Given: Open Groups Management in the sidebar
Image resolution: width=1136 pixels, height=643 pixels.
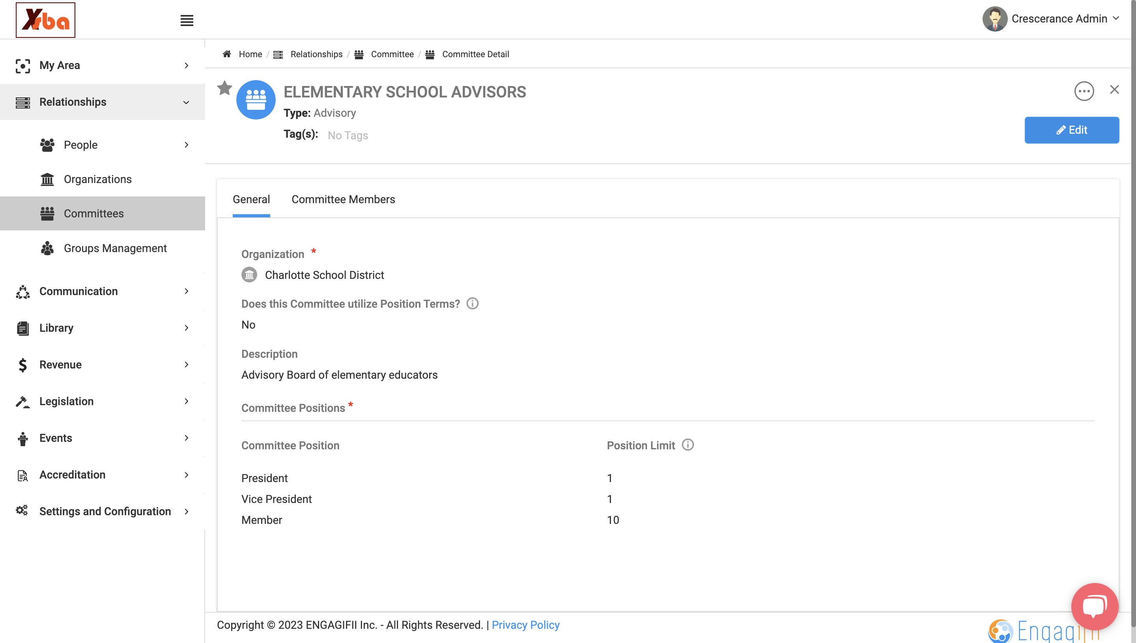Looking at the screenshot, I should tap(103, 248).
